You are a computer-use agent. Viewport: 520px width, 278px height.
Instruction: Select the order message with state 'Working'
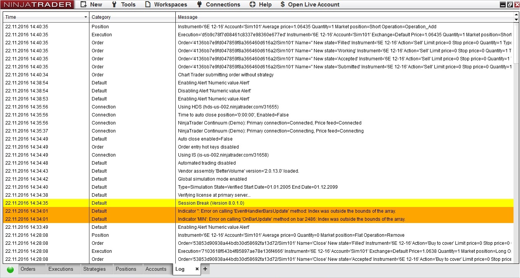345,51
